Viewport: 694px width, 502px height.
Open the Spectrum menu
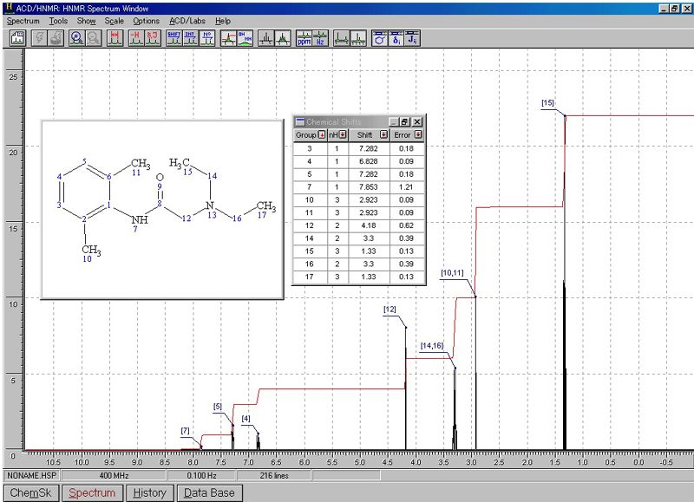23,21
